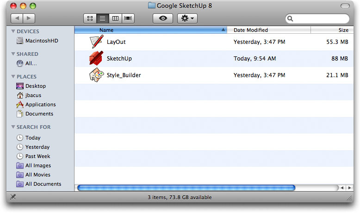Click the search field
Viewport: 360px width, 213px height.
(317, 18)
